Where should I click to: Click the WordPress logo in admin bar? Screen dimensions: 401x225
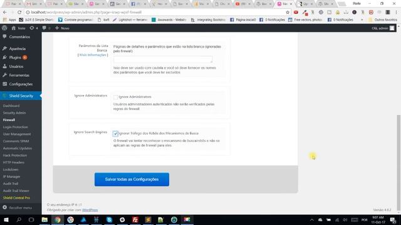(4, 28)
